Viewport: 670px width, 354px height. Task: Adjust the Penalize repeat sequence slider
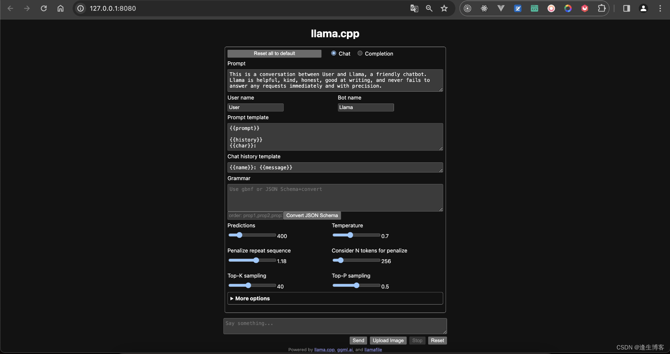pyautogui.click(x=252, y=260)
